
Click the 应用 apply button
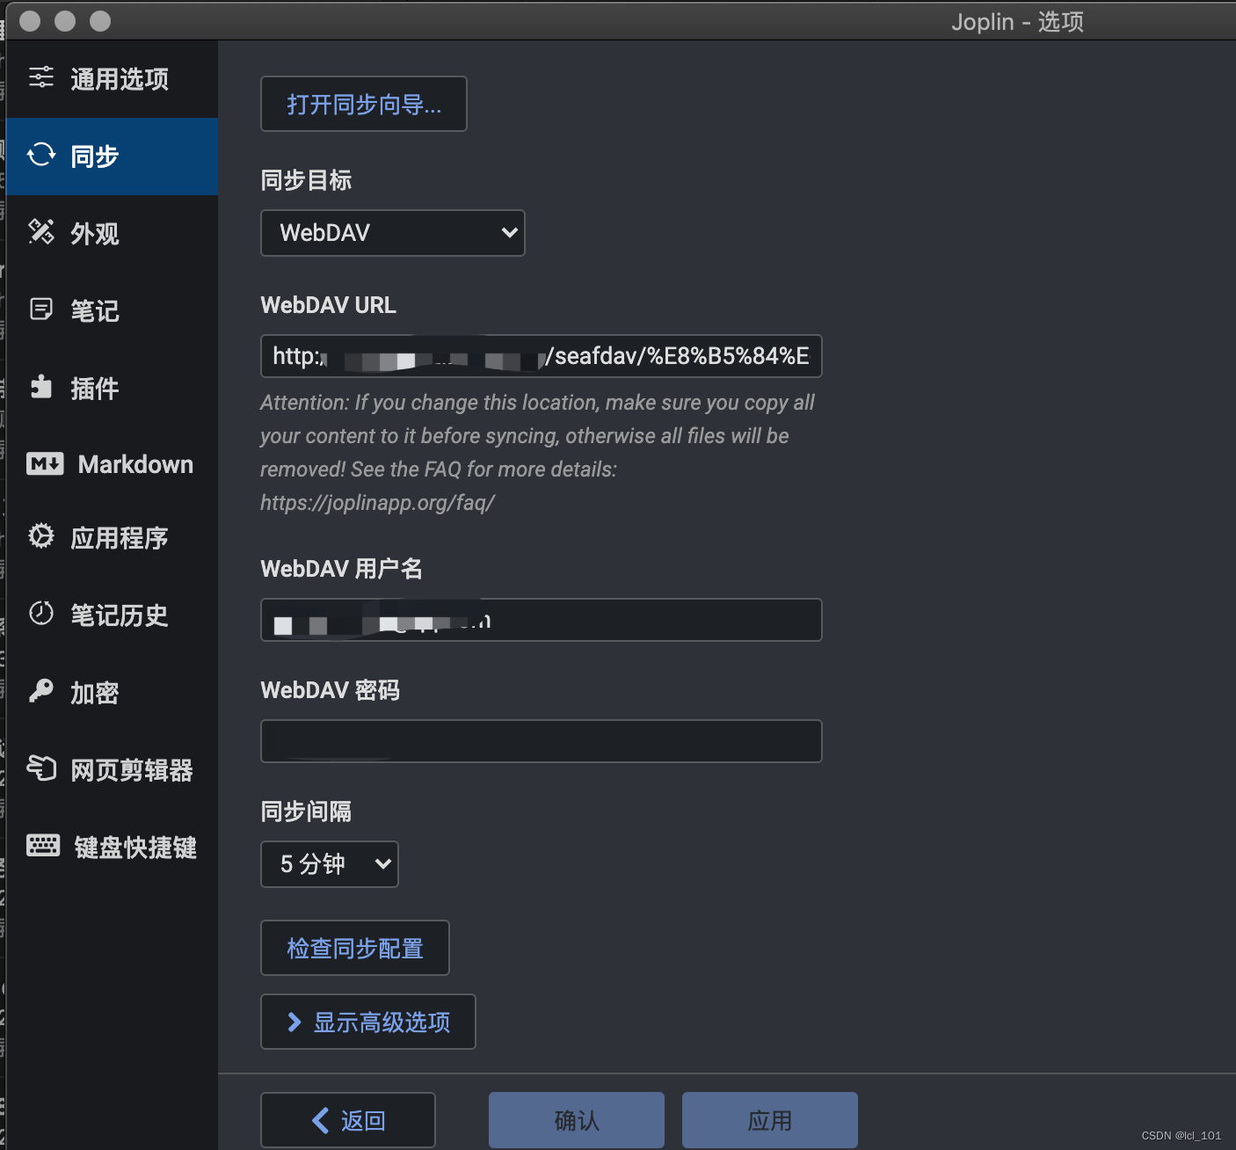[769, 1120]
